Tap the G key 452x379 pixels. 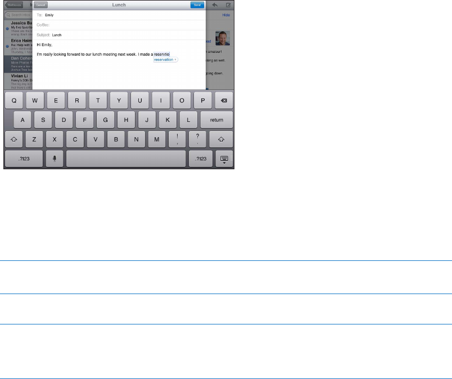click(106, 120)
